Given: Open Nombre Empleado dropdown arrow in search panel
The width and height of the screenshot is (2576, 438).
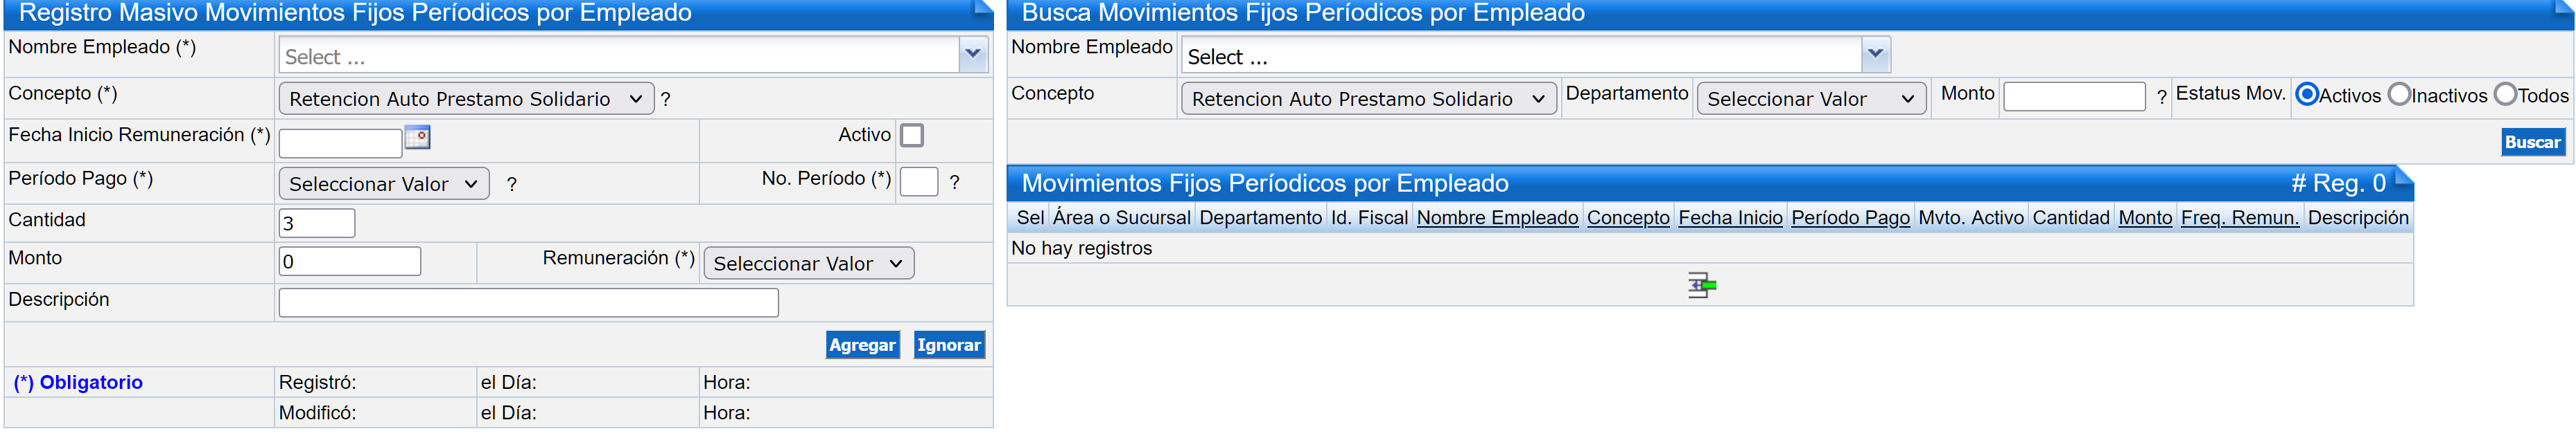Looking at the screenshot, I should pos(1875,55).
